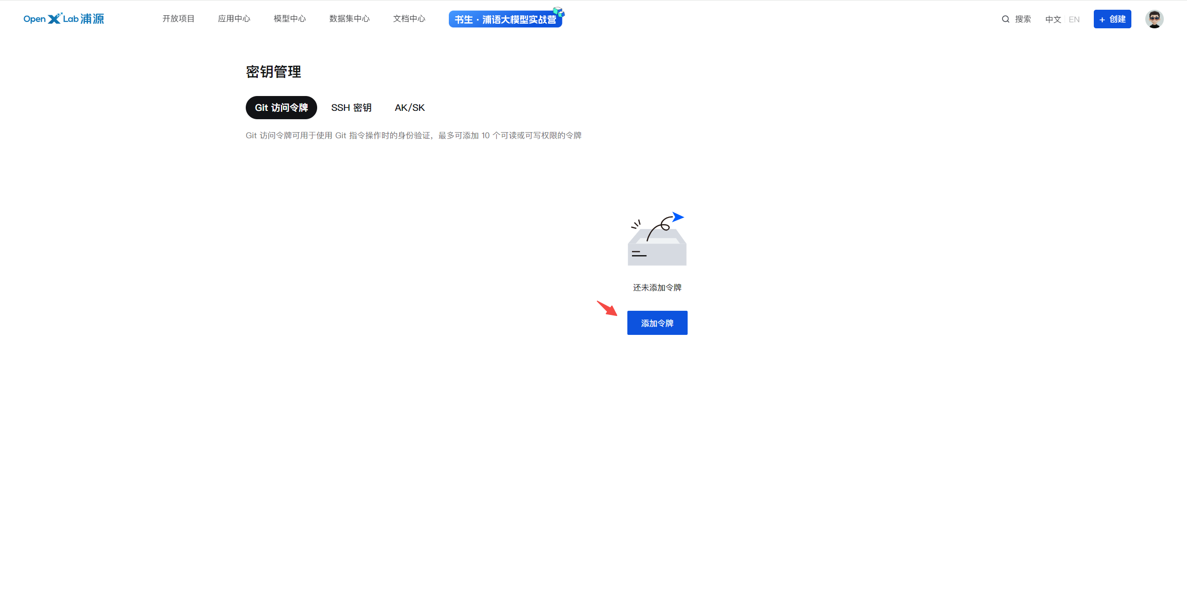
Task: Open the 应用中心 menu
Action: [234, 19]
